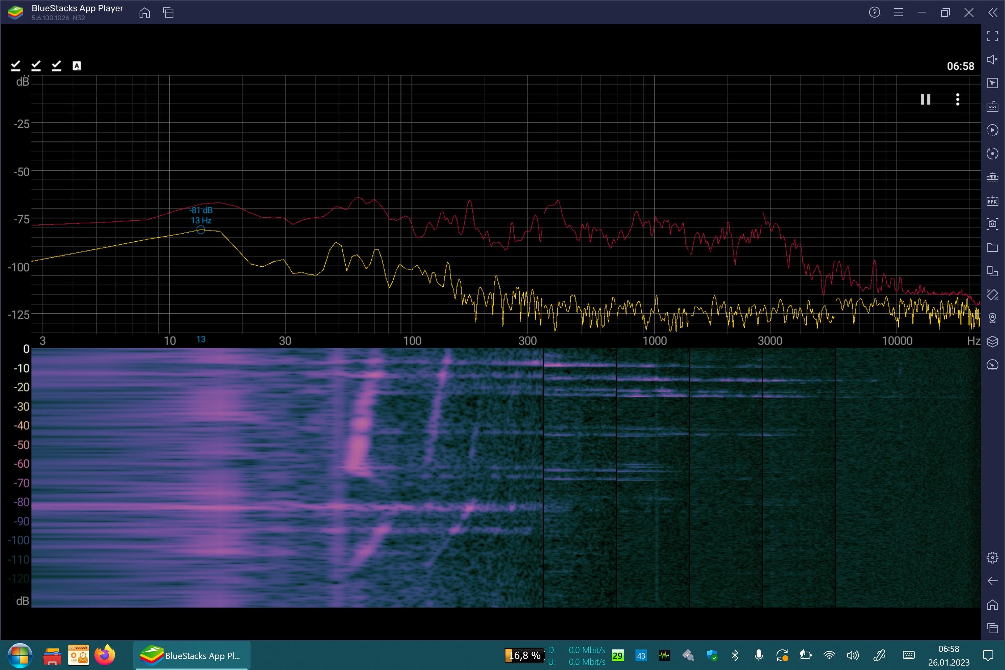
Task: Open the three-dot overflow menu
Action: [x=958, y=100]
